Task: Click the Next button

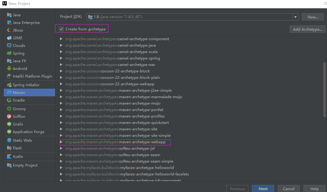Action: 263,189
